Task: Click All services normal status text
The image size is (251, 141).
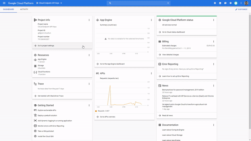Action: 169,25
